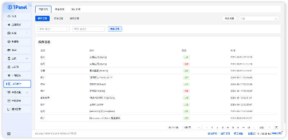Focus the search input field at top right

click(259, 19)
